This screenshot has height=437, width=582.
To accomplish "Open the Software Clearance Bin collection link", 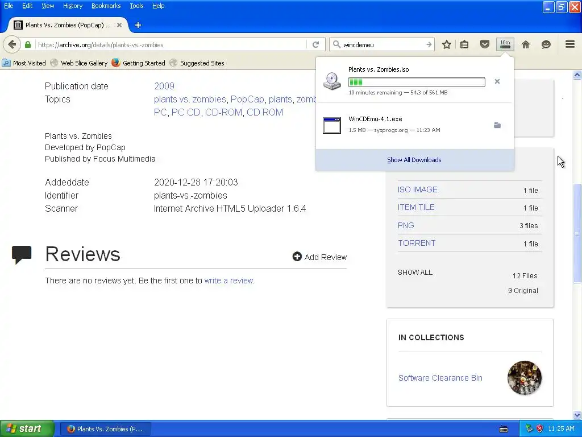I will click(440, 378).
